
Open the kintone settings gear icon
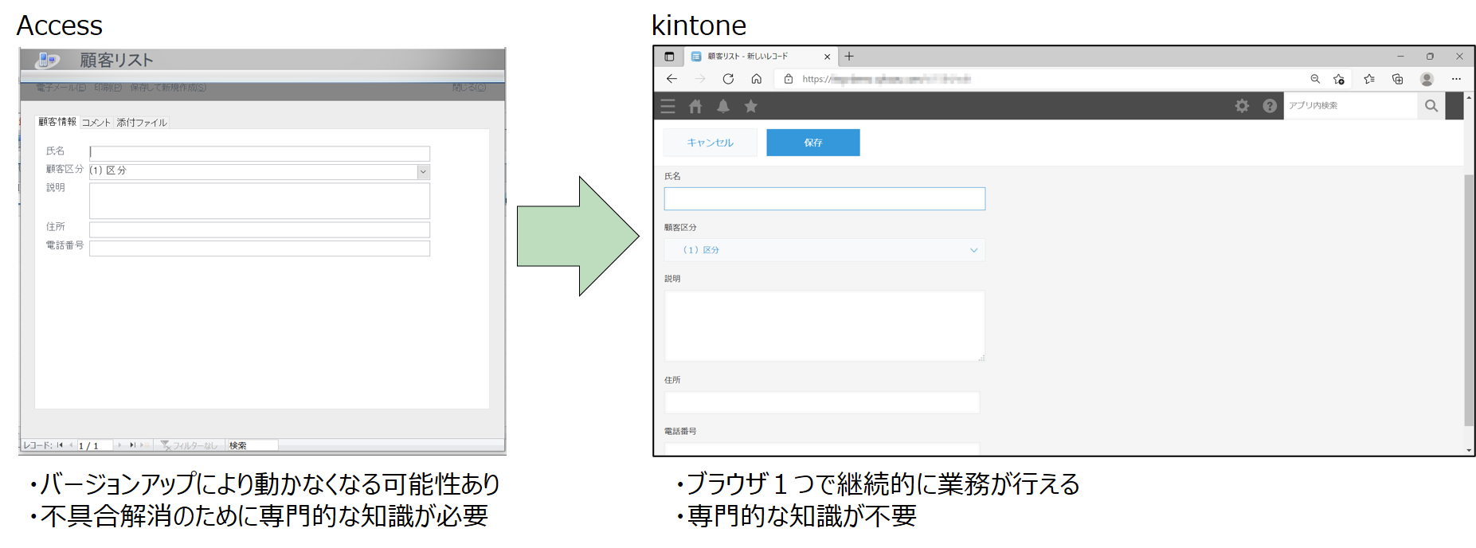pyautogui.click(x=1242, y=106)
